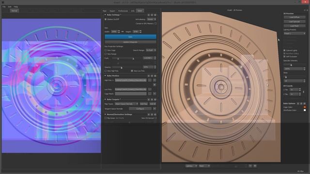Toggle the Backface Culling checkbox
This screenshot has height=174, width=310.
click(x=284, y=54)
